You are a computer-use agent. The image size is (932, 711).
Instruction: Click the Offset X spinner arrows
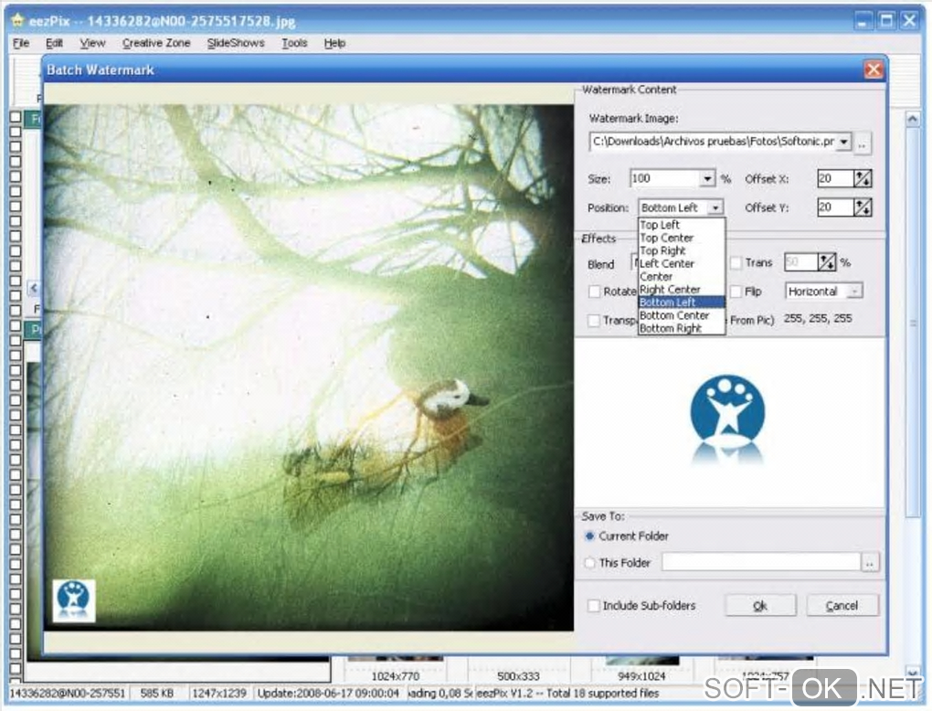point(863,178)
